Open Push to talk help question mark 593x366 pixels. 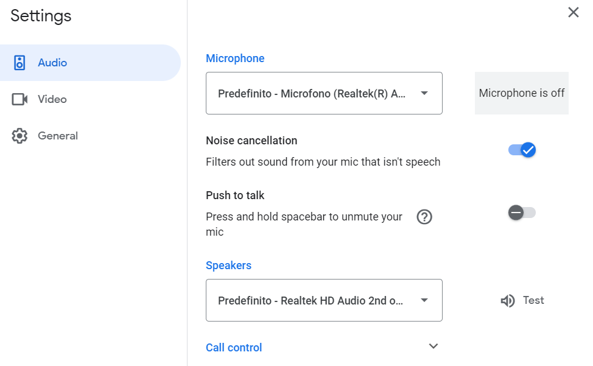point(424,217)
